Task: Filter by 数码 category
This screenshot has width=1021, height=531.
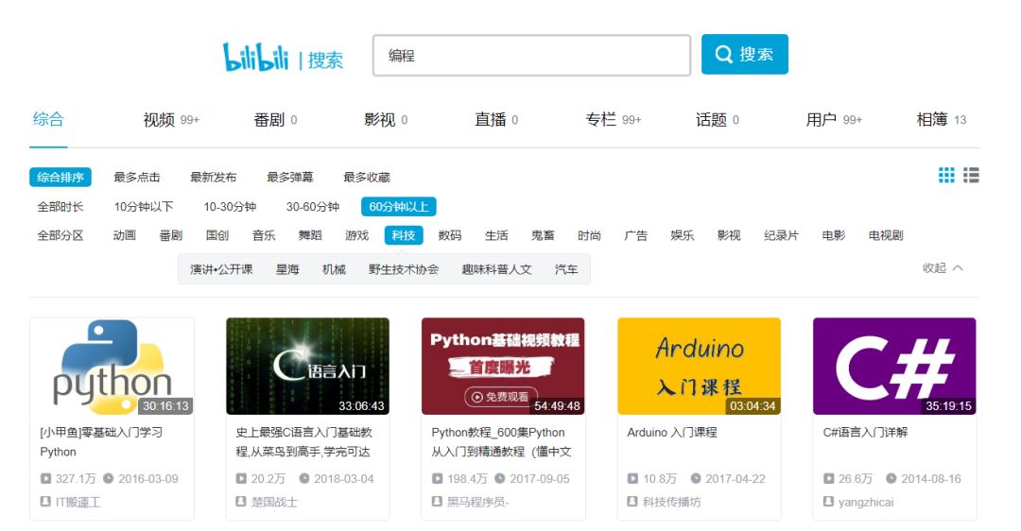Action: click(x=450, y=235)
